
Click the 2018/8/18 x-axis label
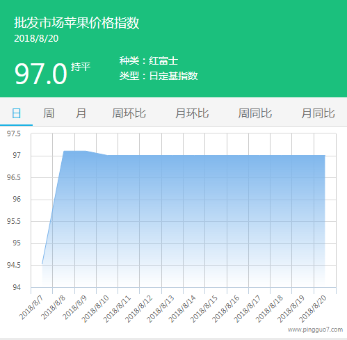click(269, 309)
